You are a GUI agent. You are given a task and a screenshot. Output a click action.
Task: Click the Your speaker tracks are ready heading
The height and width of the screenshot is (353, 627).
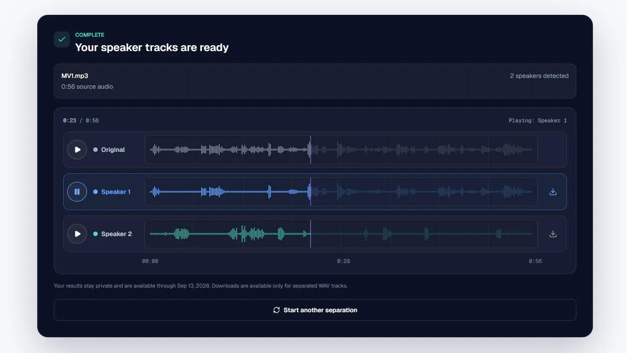pyautogui.click(x=152, y=47)
